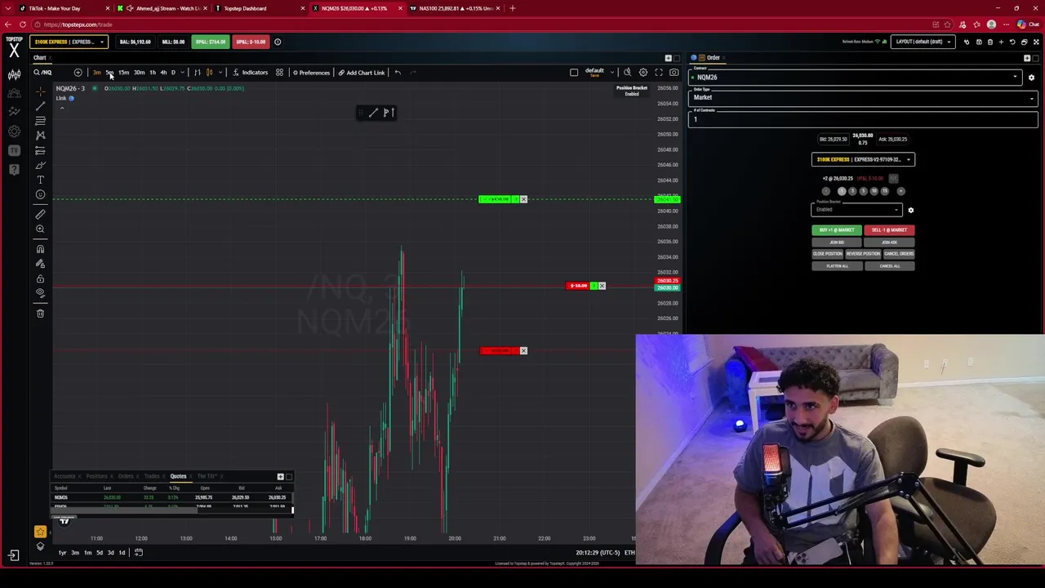The width and height of the screenshot is (1045, 588).
Task: Toggle magnet mode for drawings
Action: tap(40, 249)
